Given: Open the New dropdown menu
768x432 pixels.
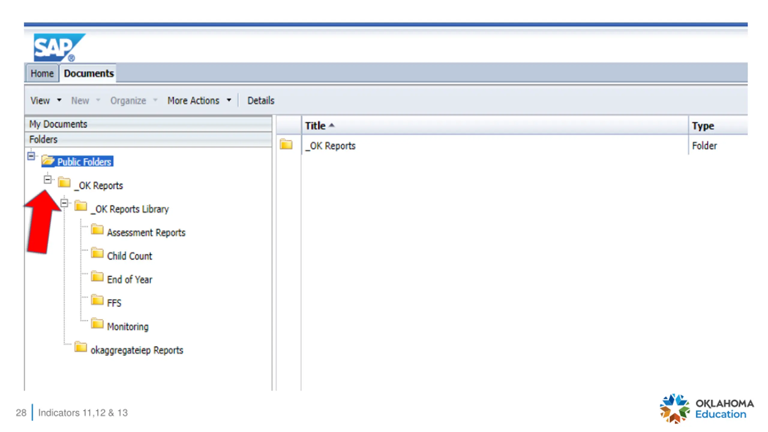Looking at the screenshot, I should pyautogui.click(x=85, y=100).
